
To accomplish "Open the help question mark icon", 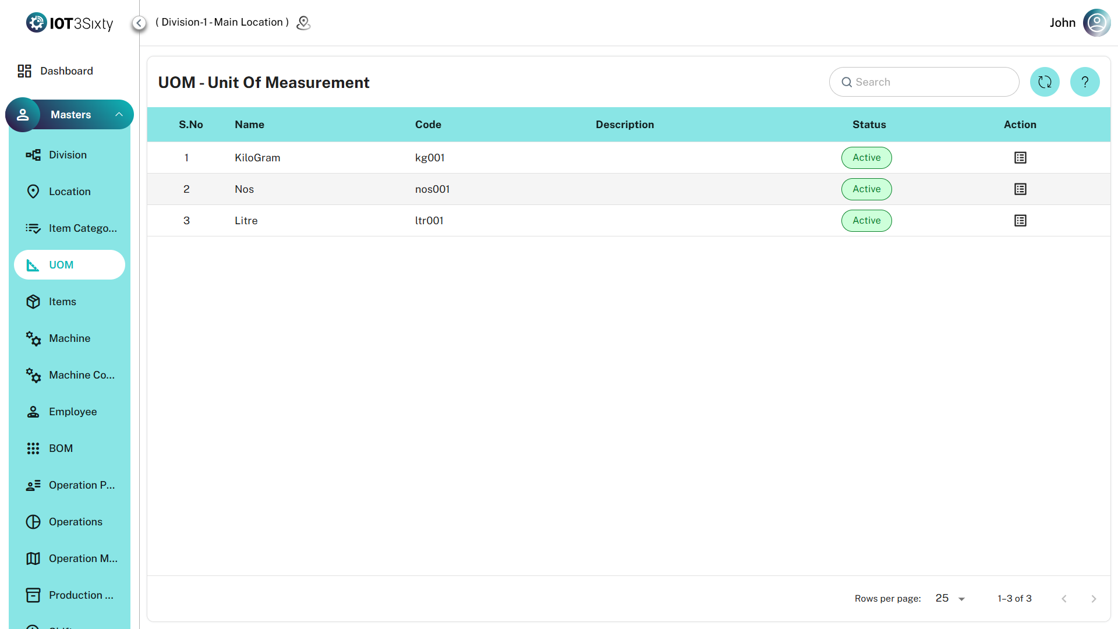I will coord(1085,82).
